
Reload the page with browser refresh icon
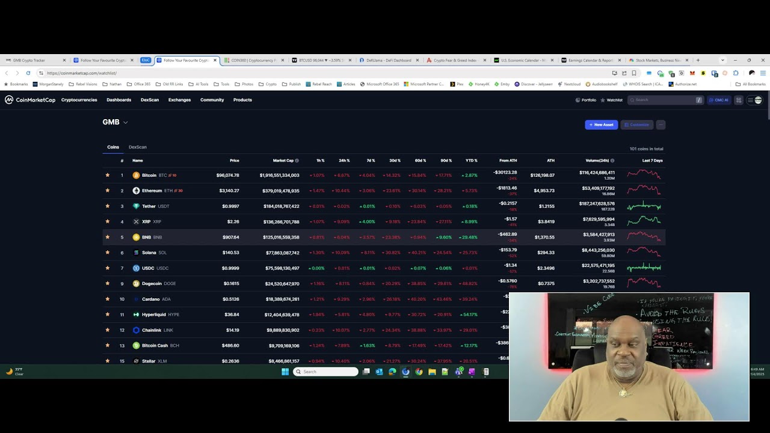(28, 73)
